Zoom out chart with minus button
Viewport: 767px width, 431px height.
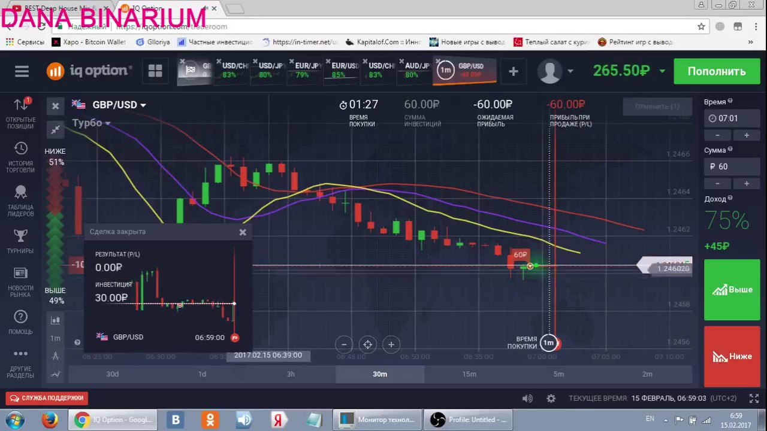click(x=344, y=344)
